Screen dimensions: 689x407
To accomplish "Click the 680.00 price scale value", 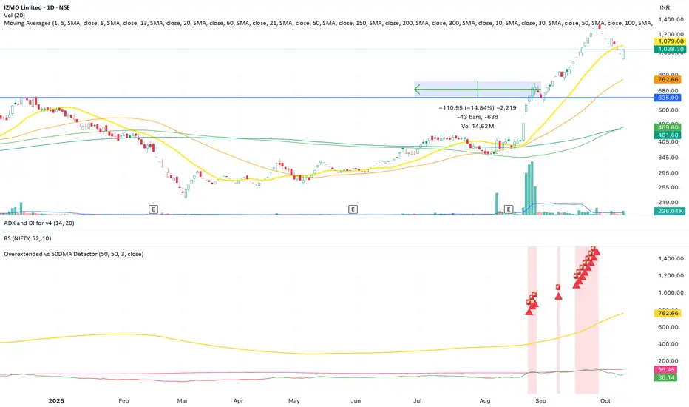I will [668, 91].
